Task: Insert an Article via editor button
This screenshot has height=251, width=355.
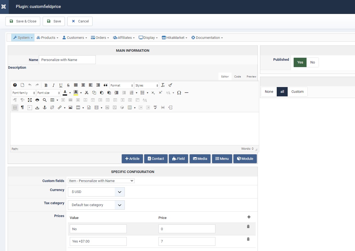Action: click(x=132, y=159)
